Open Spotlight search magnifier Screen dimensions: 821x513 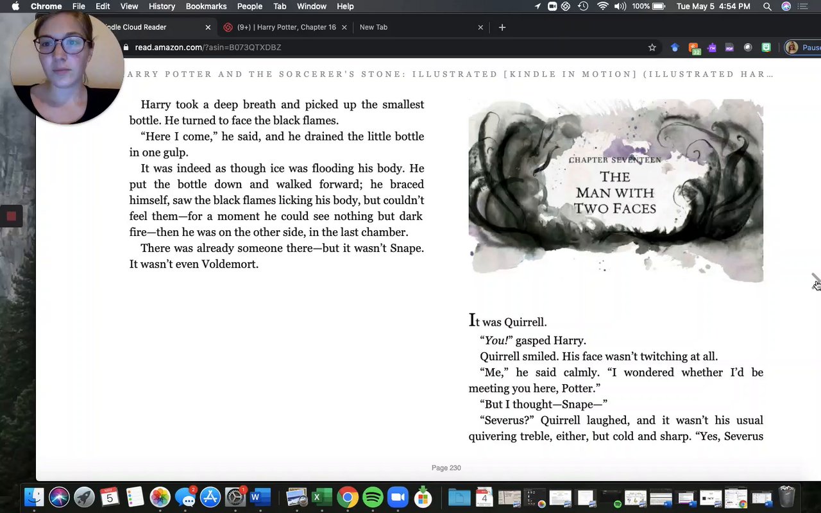point(767,6)
